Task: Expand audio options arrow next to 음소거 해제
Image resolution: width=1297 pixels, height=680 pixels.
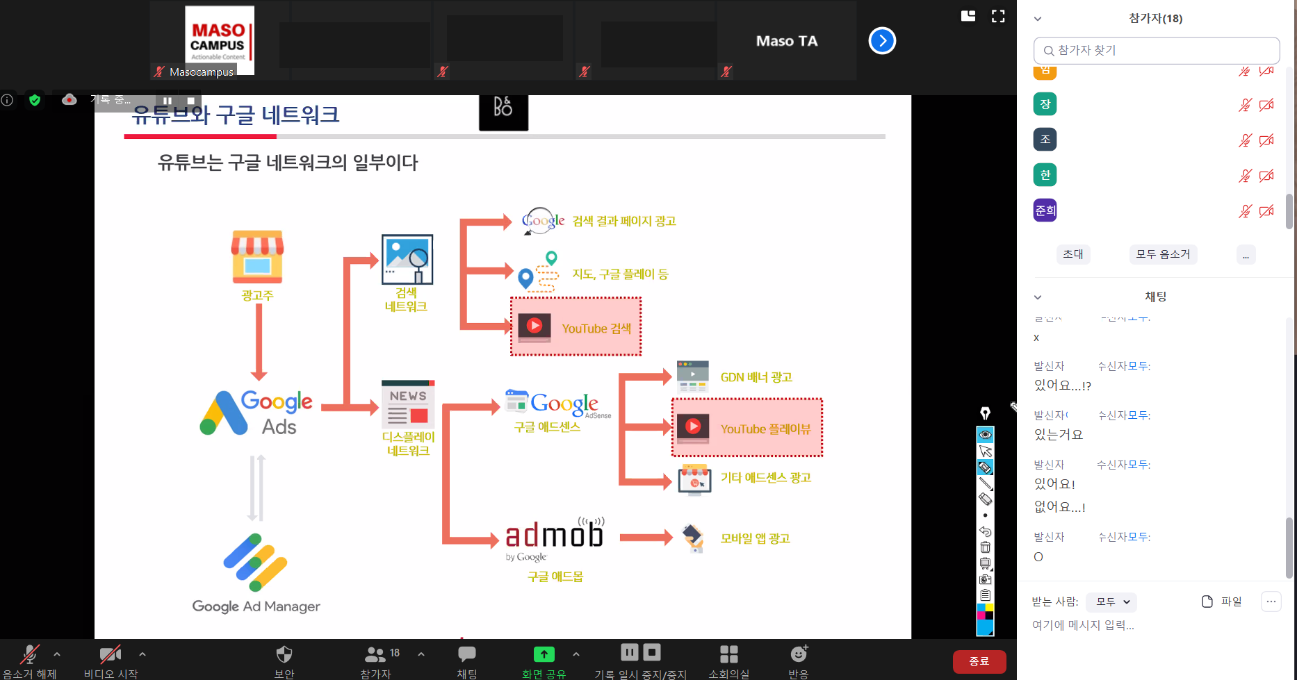Action: 57,654
